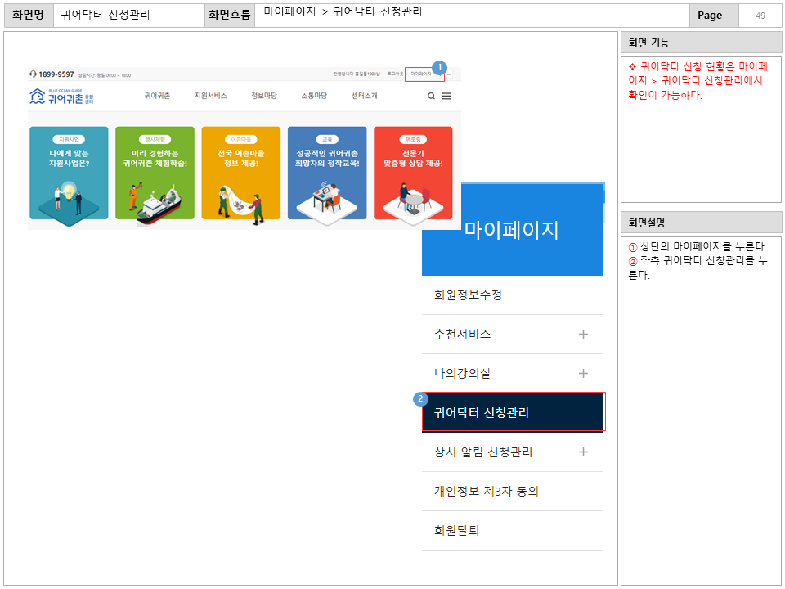785x589 pixels.
Task: Open the hamburger menu icon
Action: click(446, 95)
